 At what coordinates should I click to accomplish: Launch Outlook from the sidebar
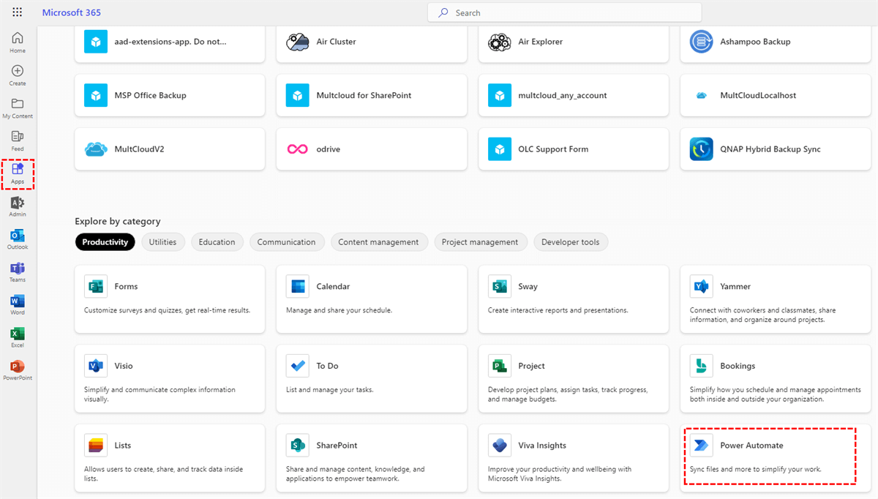18,239
